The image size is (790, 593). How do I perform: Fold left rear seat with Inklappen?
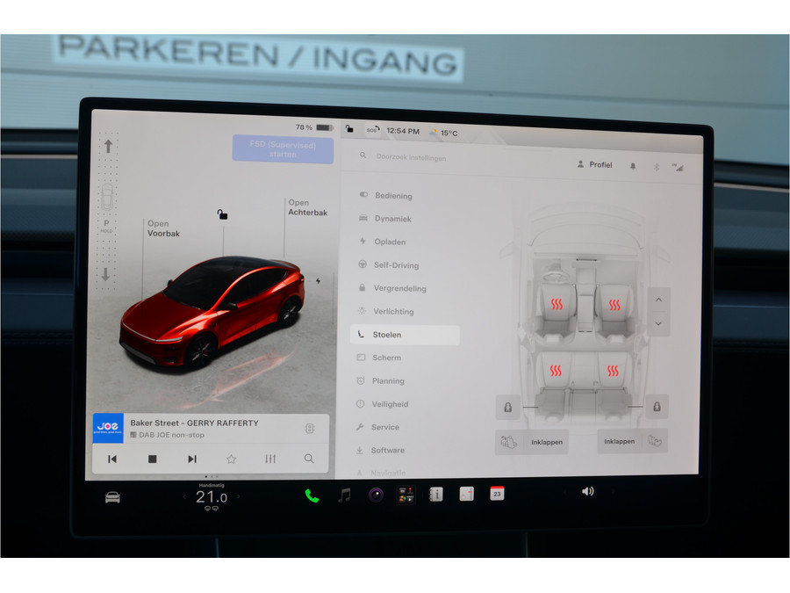(532, 442)
